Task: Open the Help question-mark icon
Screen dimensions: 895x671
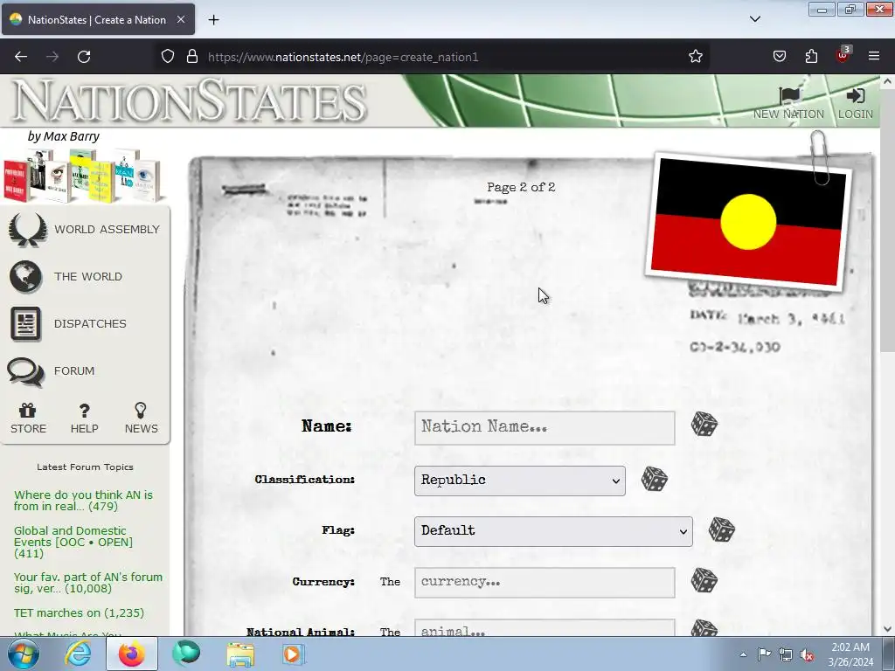Action: [x=85, y=419]
